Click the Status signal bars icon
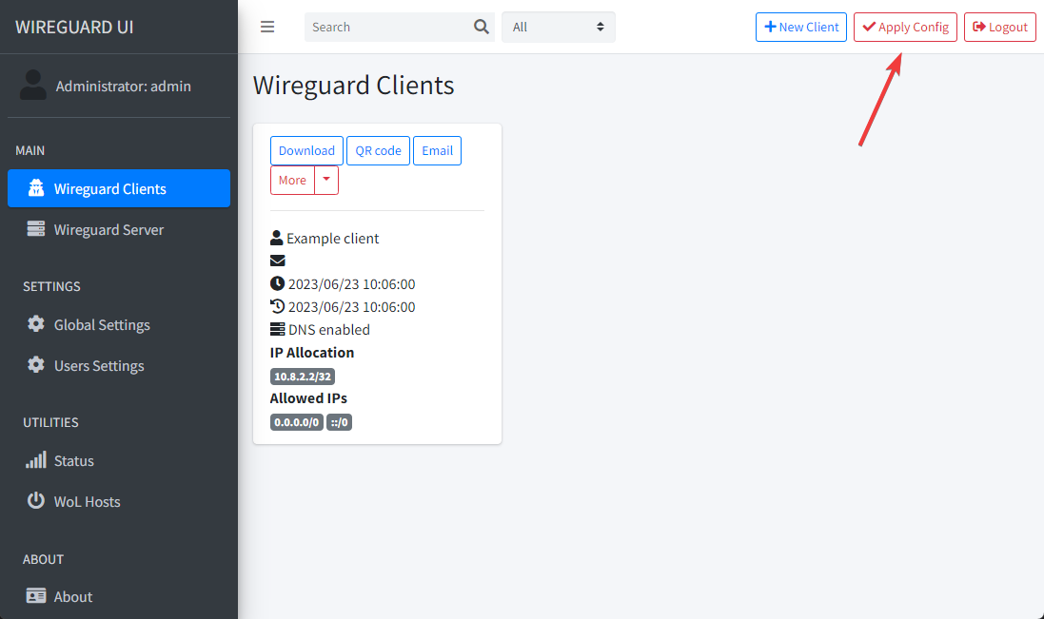1044x619 pixels. tap(36, 460)
